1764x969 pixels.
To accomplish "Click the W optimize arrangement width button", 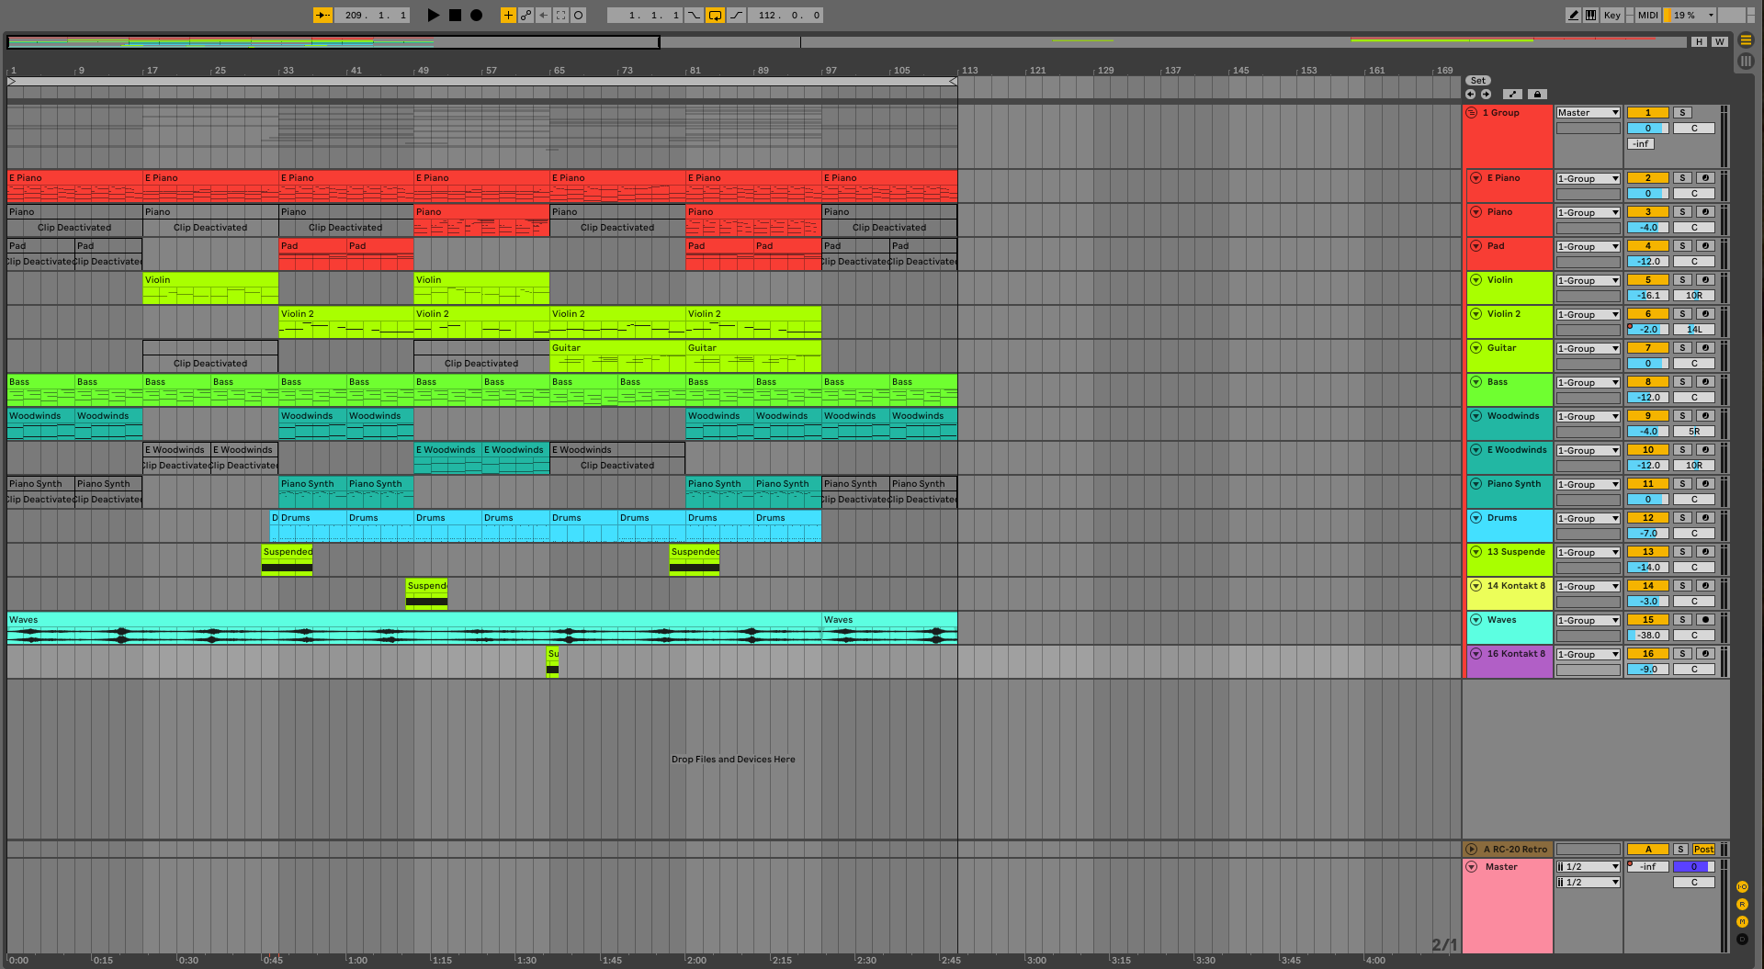I will 1720,42.
